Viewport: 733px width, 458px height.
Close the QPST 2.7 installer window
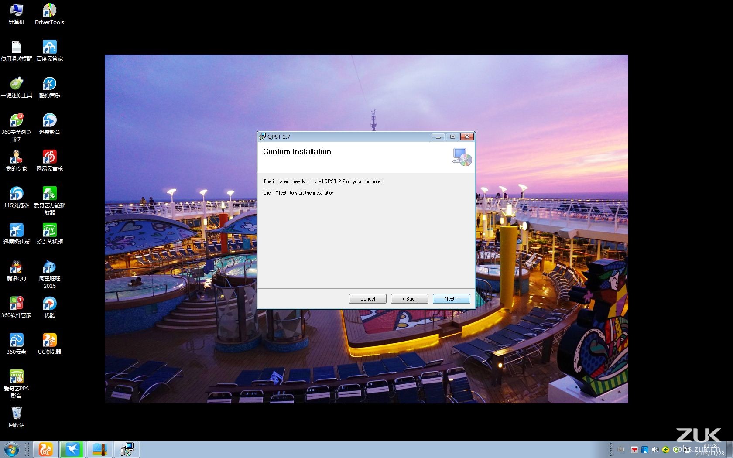tap(467, 137)
